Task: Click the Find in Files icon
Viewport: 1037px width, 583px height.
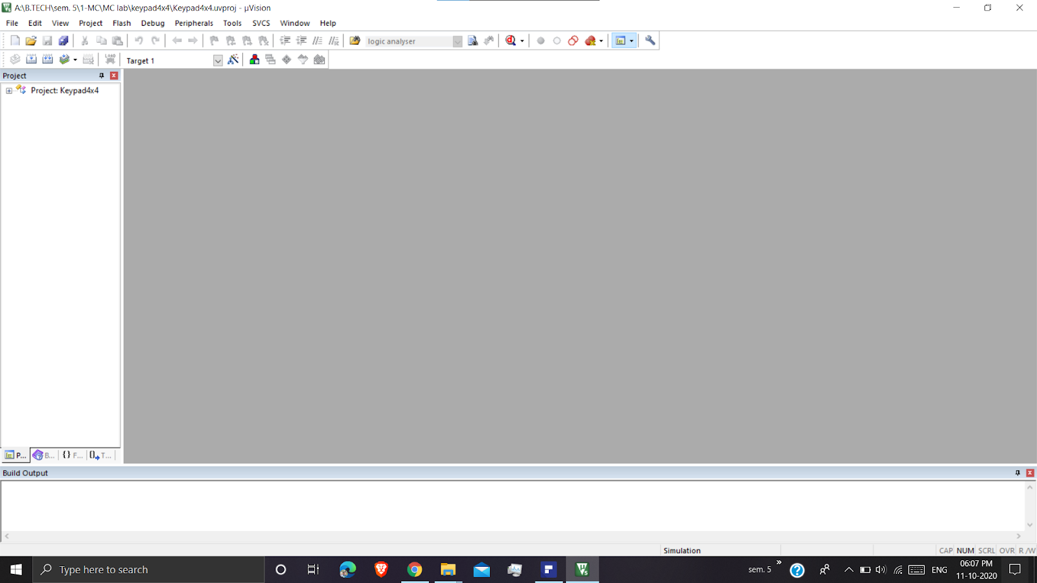Action: [x=355, y=41]
